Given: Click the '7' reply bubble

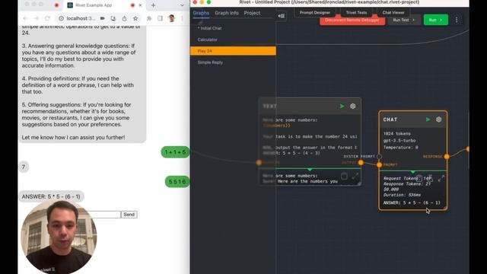Looking at the screenshot, I should (x=24, y=167).
